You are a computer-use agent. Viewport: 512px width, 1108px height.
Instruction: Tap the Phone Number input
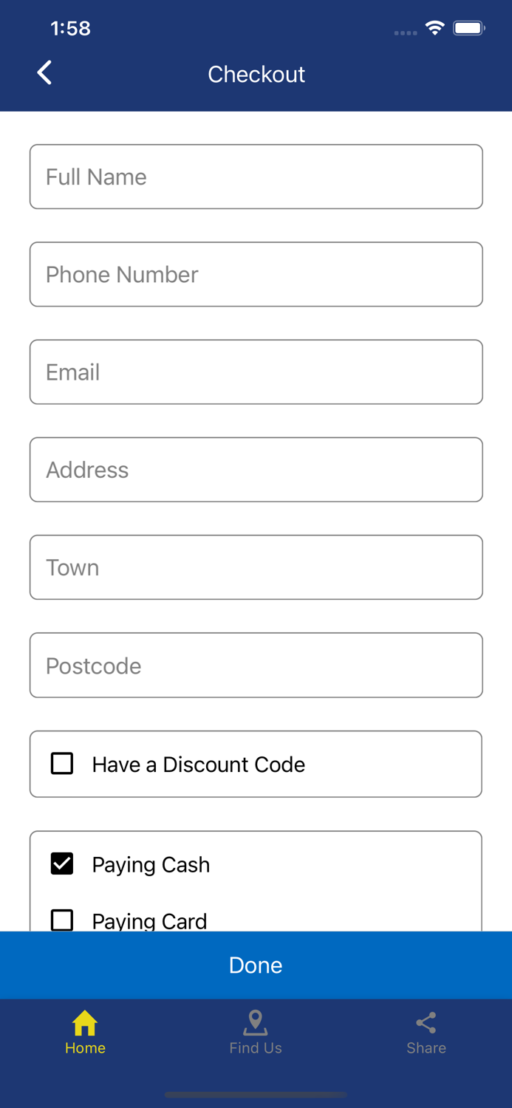[256, 274]
